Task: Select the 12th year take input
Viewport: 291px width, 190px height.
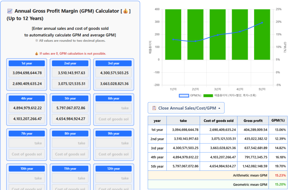Action: 113,178
